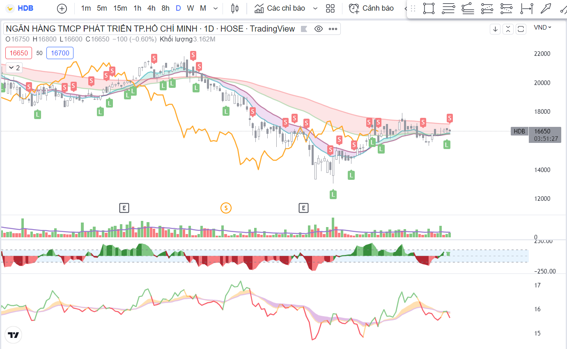The image size is (567, 349).
Task: Toggle the flag icon next to chart title
Action: point(304,29)
